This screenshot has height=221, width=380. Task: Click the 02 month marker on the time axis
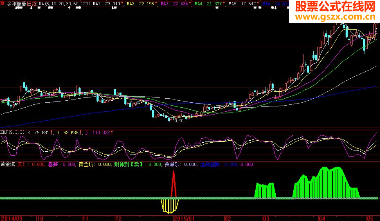coord(228,219)
